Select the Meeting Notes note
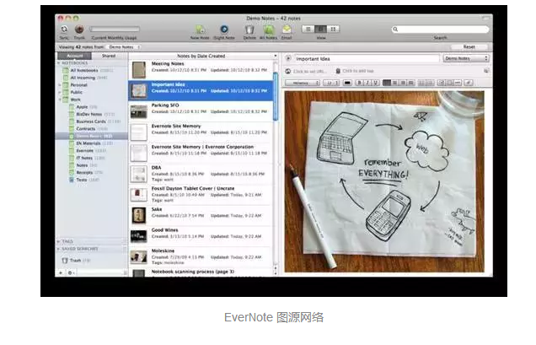 (201, 70)
